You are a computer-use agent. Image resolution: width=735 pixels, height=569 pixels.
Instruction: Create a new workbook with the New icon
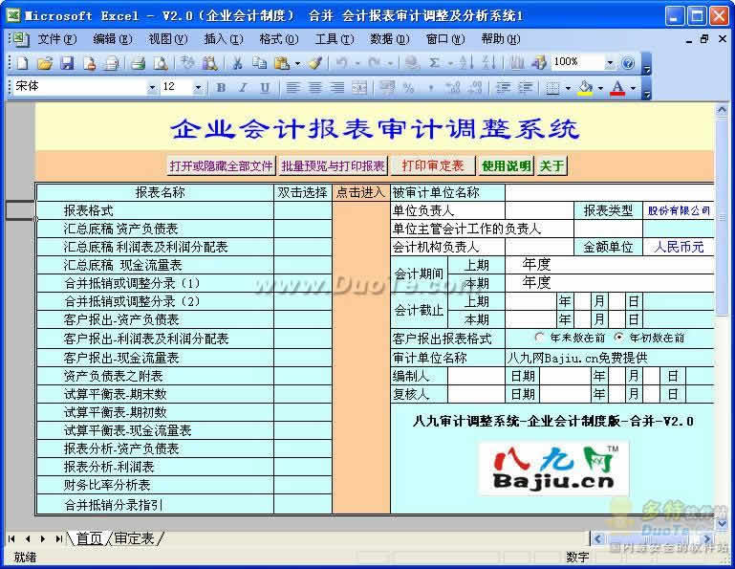coord(23,62)
